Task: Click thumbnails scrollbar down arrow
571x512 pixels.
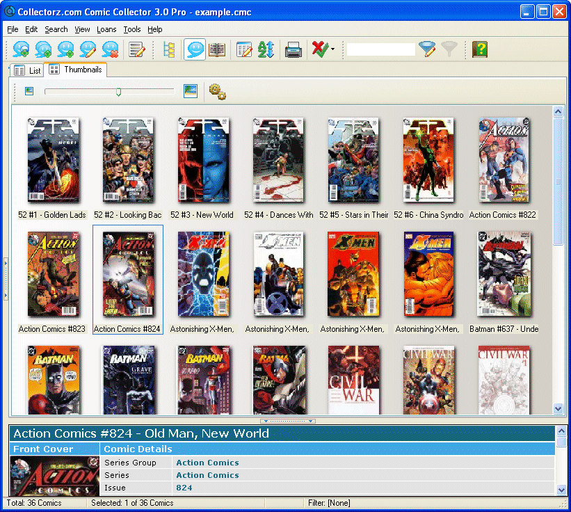Action: (558, 408)
